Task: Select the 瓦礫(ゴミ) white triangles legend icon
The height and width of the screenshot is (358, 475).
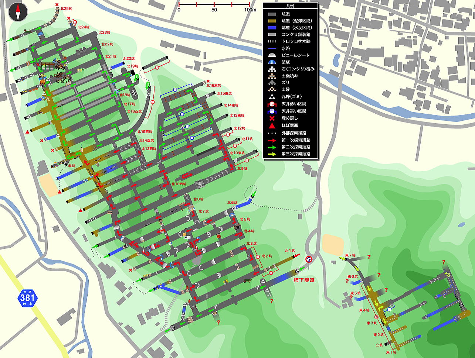Action: coord(272,97)
